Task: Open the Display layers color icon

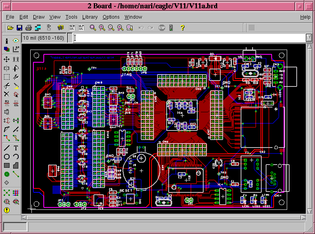Action: pos(7,50)
